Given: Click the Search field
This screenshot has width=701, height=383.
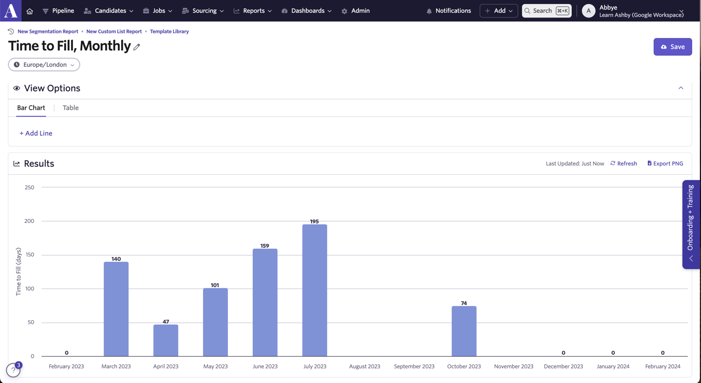Looking at the screenshot, I should click(x=547, y=11).
